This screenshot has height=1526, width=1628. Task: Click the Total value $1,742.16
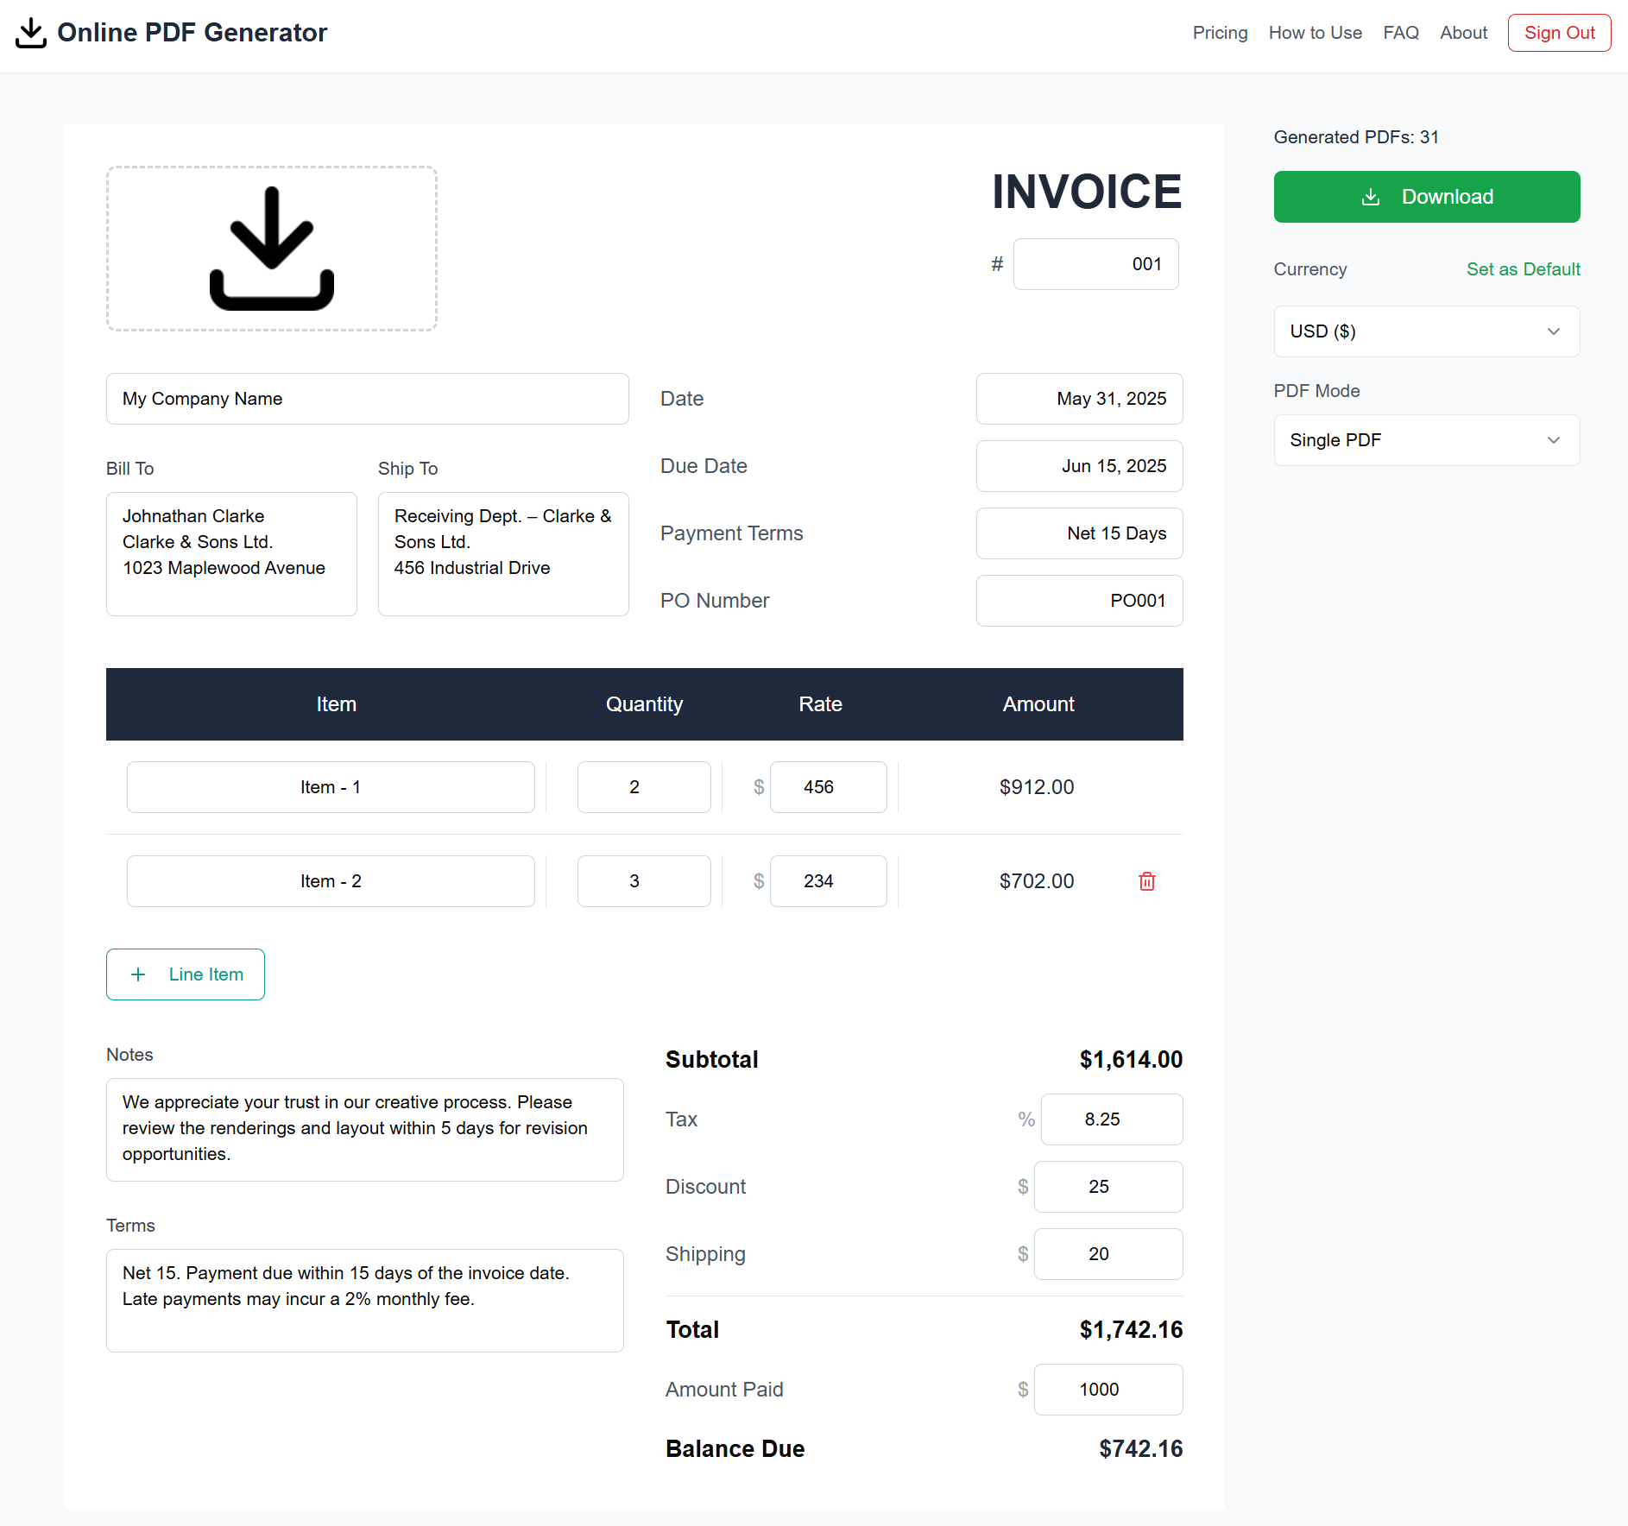click(x=1131, y=1330)
